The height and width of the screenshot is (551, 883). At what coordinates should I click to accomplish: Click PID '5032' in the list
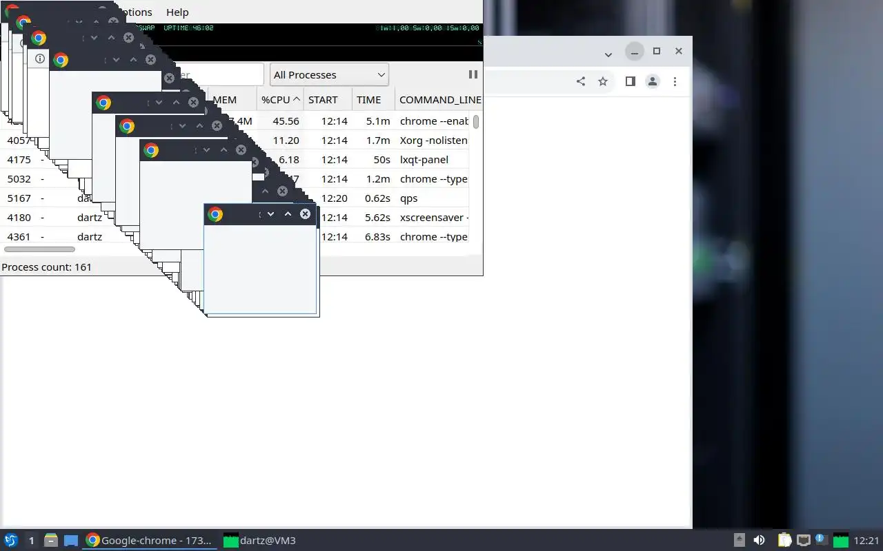click(x=19, y=179)
